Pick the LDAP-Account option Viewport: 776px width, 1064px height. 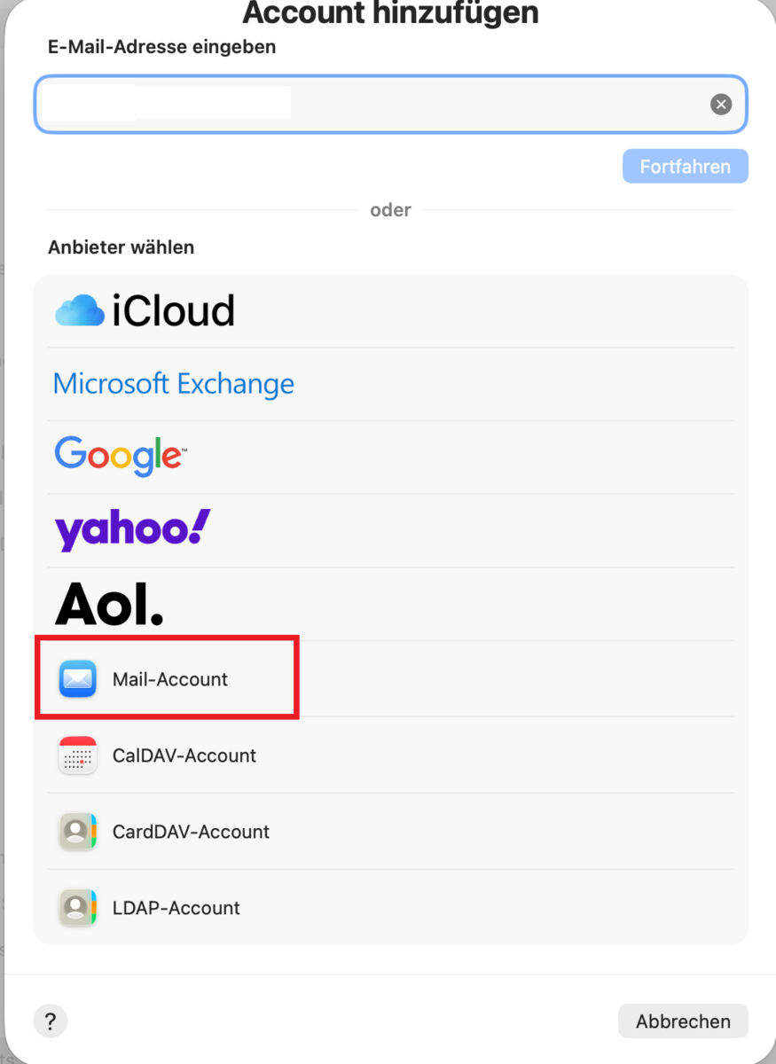176,908
